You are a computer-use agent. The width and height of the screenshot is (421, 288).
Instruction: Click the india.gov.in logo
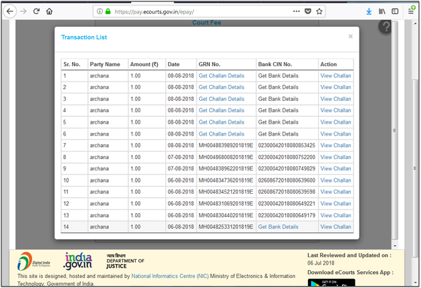[x=78, y=261]
